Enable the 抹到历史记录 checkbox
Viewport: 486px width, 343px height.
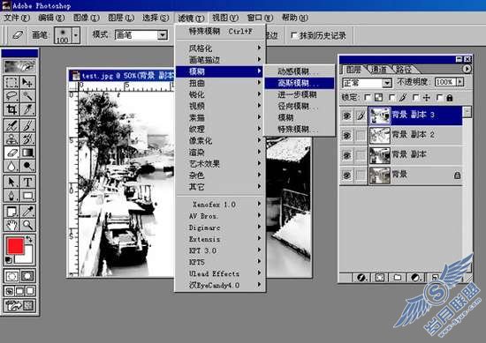pyautogui.click(x=294, y=35)
